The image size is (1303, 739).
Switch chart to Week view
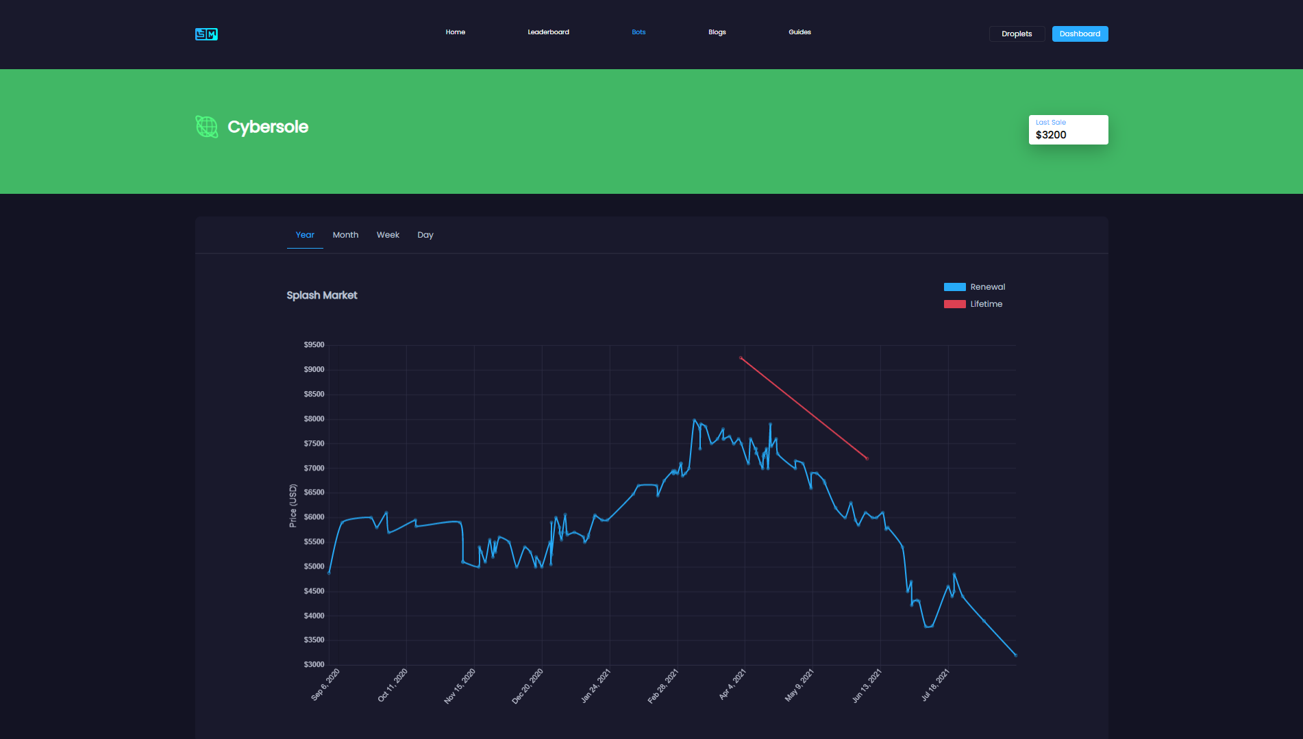pos(388,235)
